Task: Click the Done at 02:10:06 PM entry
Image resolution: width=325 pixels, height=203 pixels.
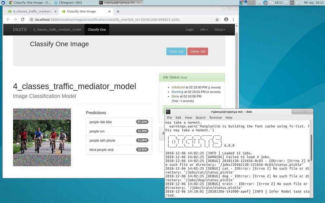Action: click(x=186, y=96)
